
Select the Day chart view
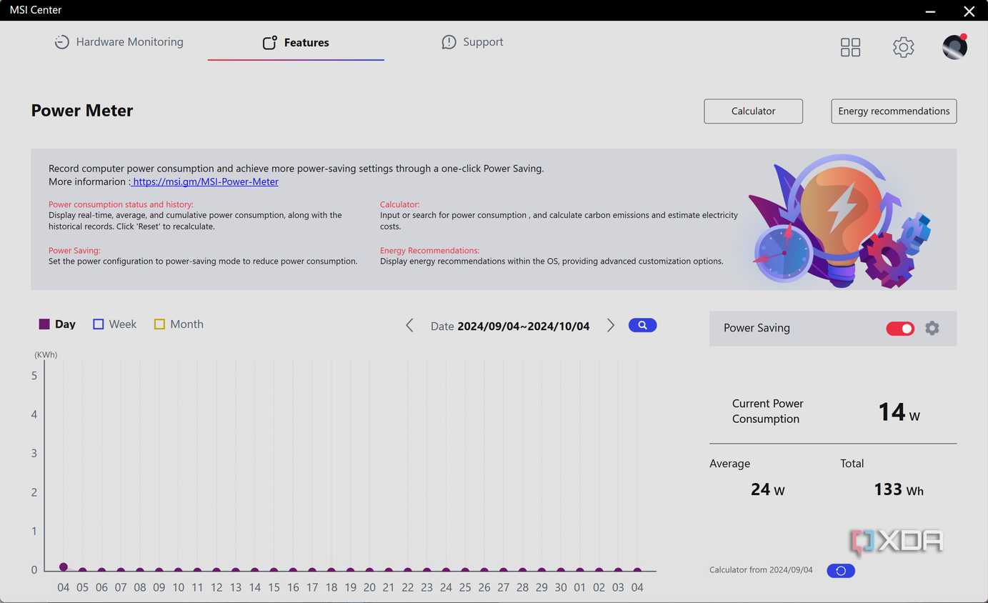tap(57, 324)
